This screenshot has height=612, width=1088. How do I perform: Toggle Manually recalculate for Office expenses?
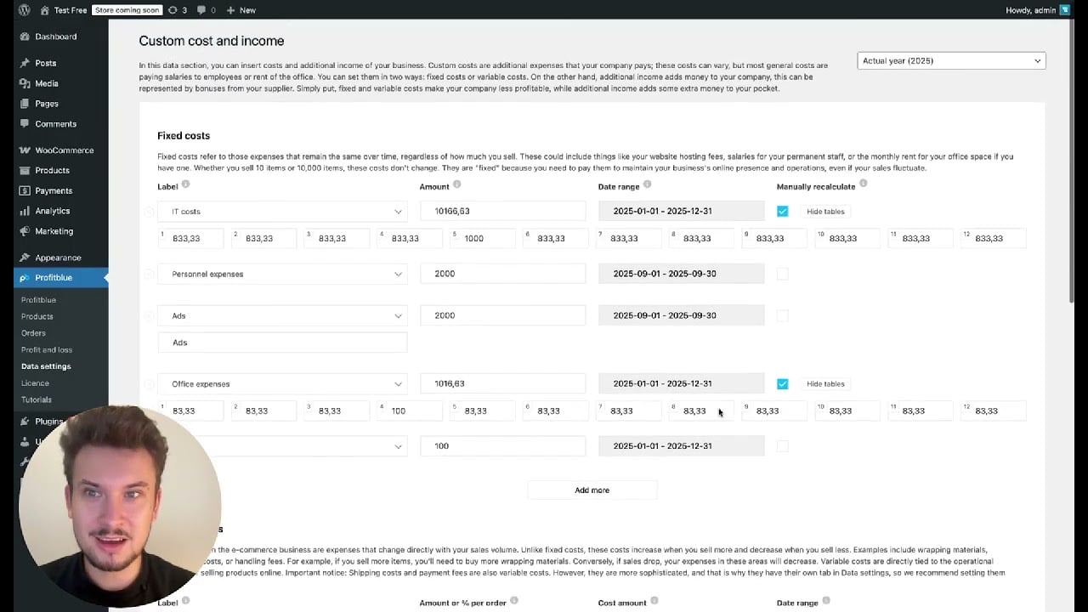coord(782,383)
